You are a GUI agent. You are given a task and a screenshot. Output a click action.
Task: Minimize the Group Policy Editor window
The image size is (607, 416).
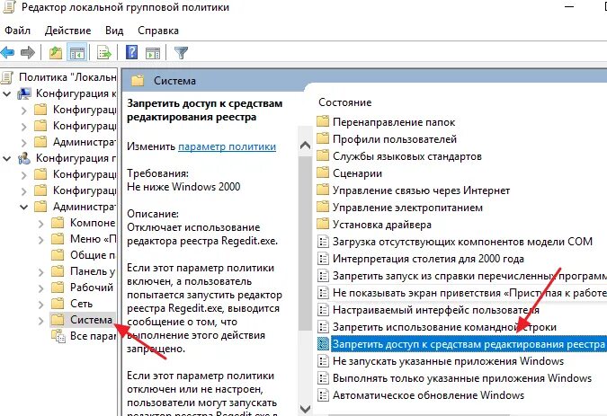pos(569,7)
